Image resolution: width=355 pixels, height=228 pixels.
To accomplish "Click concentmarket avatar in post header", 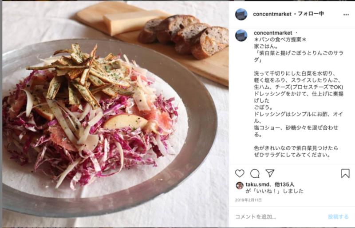I will (x=241, y=14).
